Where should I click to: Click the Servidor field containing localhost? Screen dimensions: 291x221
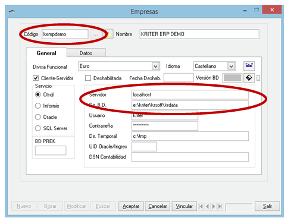click(x=190, y=94)
